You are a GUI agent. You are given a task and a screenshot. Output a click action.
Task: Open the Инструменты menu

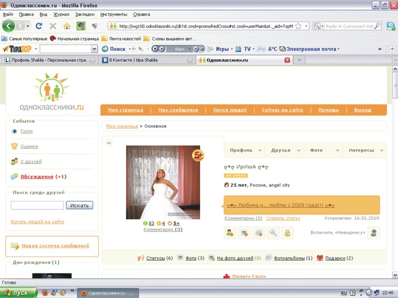tap(114, 14)
